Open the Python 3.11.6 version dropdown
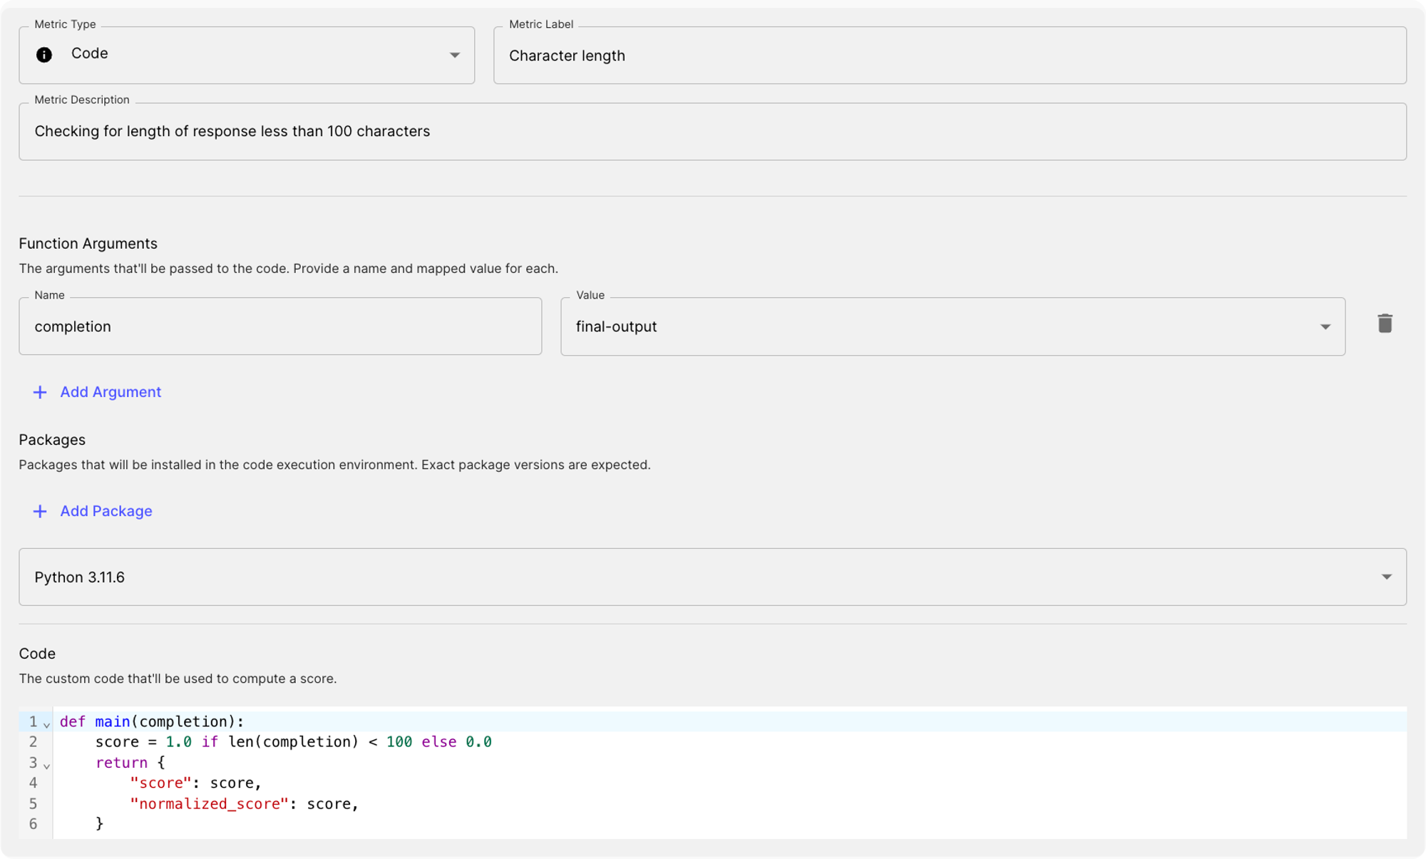This screenshot has height=859, width=1426. (1386, 577)
